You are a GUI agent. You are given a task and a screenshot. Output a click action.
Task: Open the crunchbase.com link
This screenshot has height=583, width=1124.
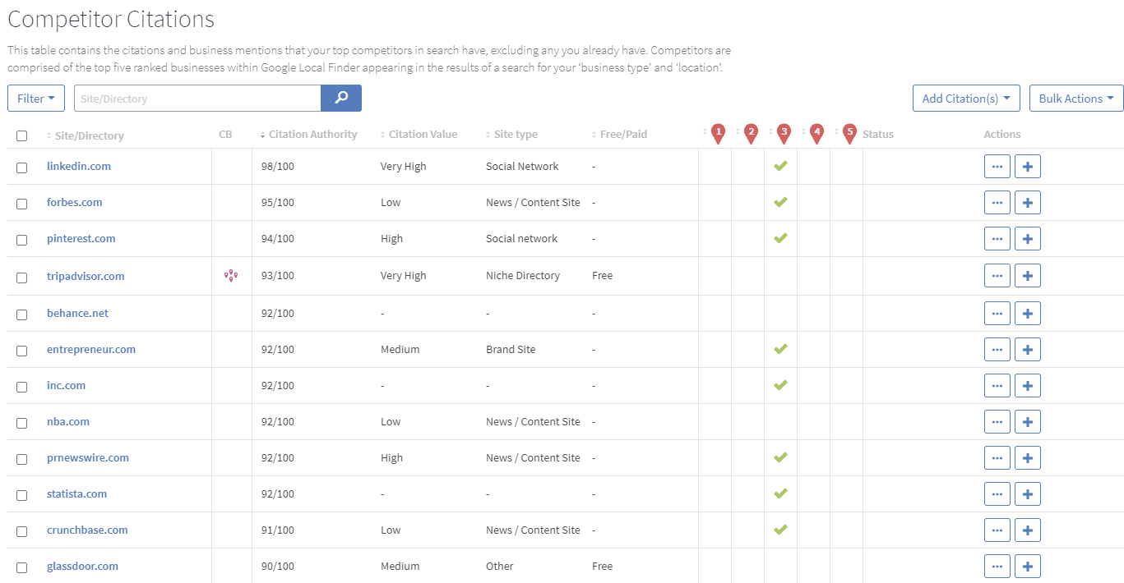tap(87, 530)
